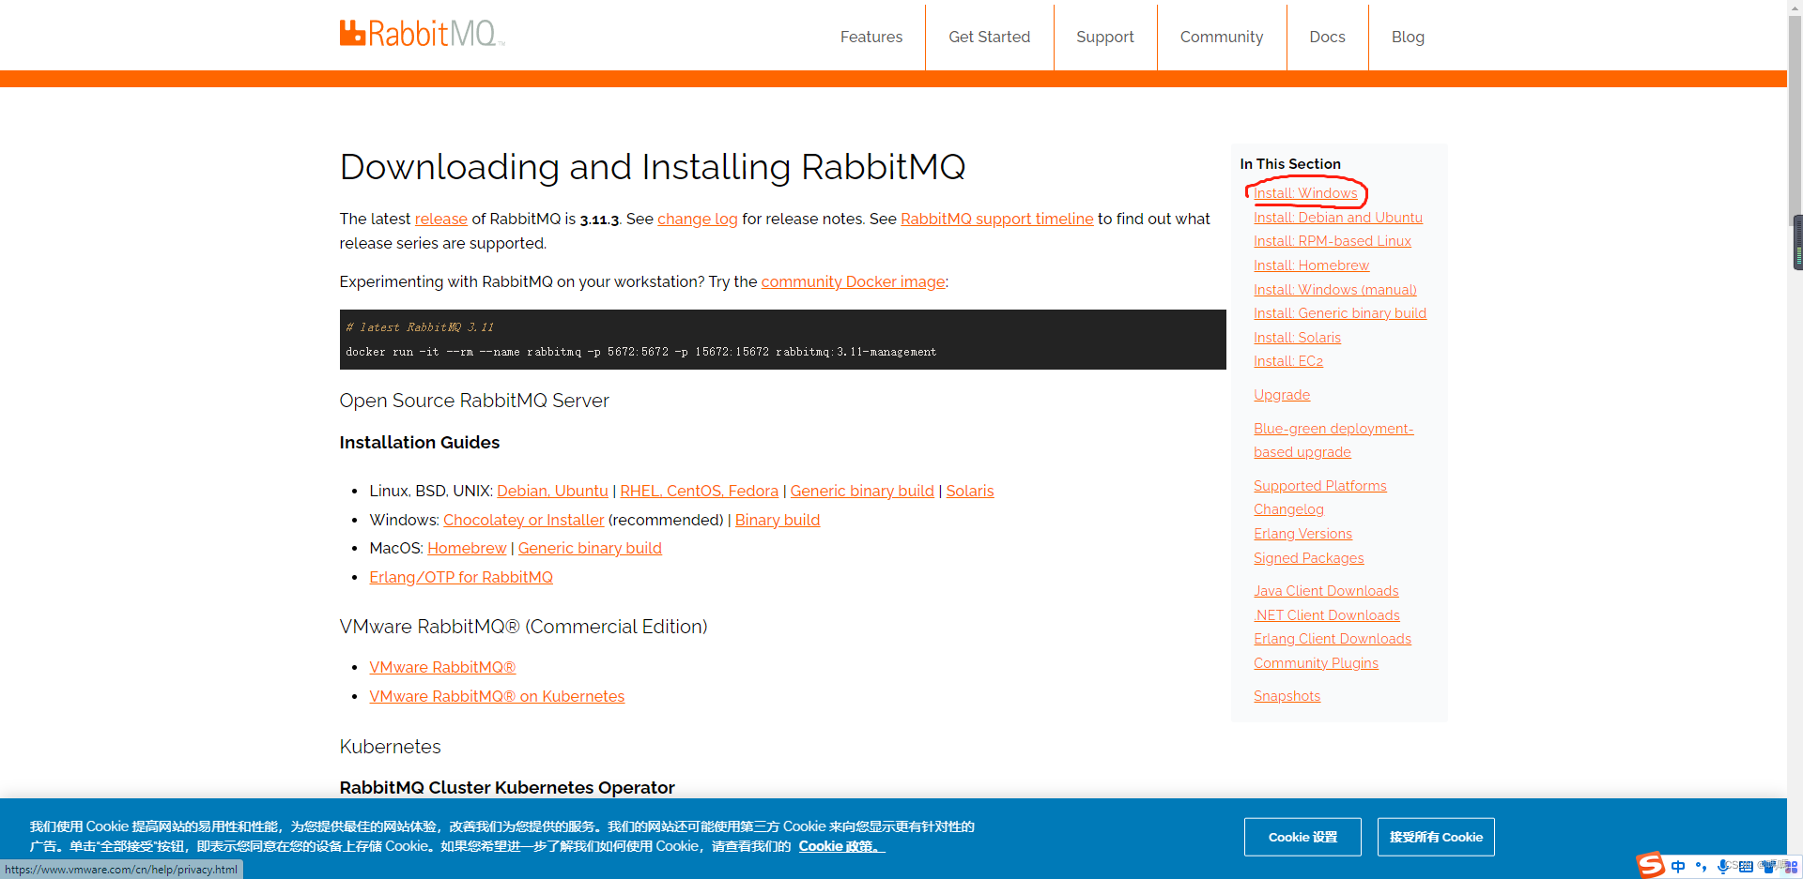
Task: Toggle Chinese/English mode on Sogou bar
Action: tap(1678, 867)
